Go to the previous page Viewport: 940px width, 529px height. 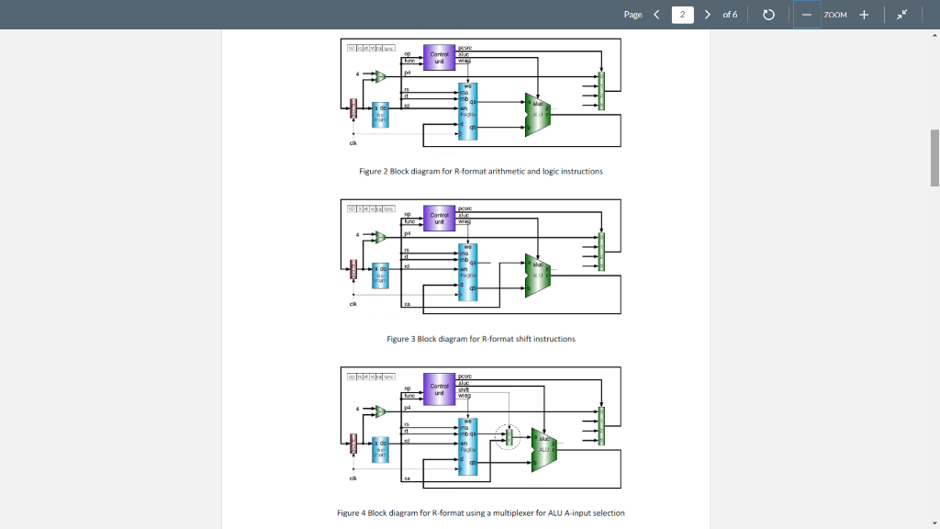coord(655,14)
